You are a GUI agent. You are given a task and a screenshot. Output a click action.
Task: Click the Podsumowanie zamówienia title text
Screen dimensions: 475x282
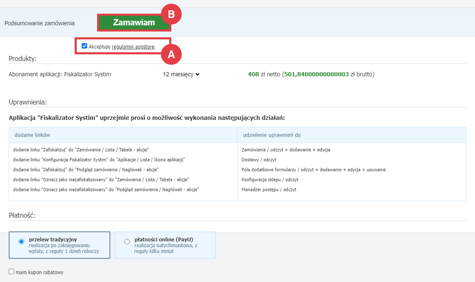[x=39, y=23]
